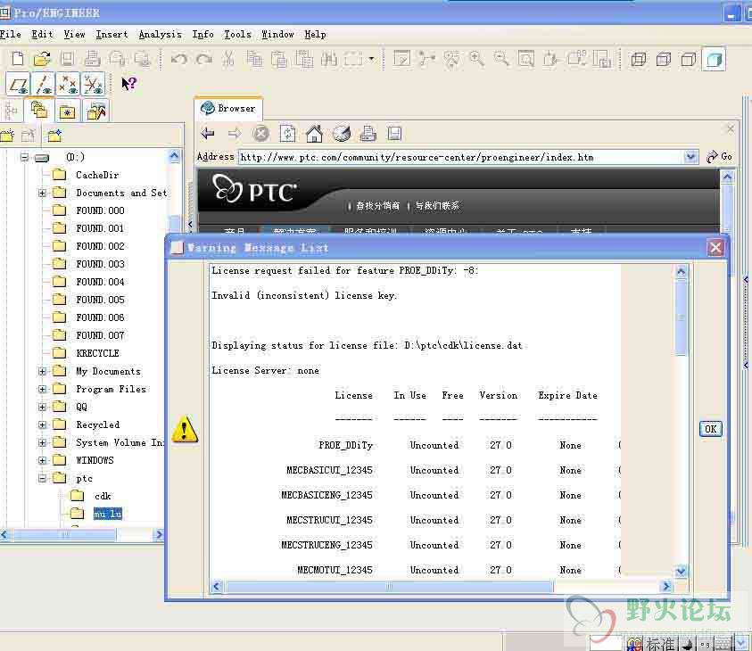Switch to Wireframe display style
752x651 pixels.
pos(639,59)
